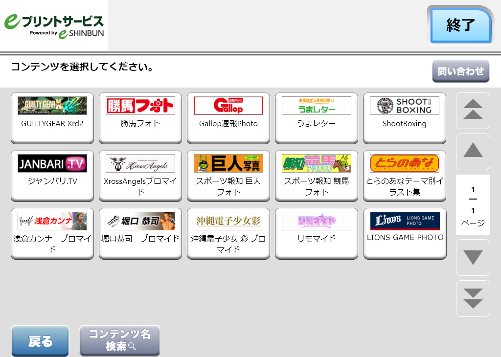Open スポーツ報知 競馬フォト tile
The image size is (501, 357).
[317, 176]
